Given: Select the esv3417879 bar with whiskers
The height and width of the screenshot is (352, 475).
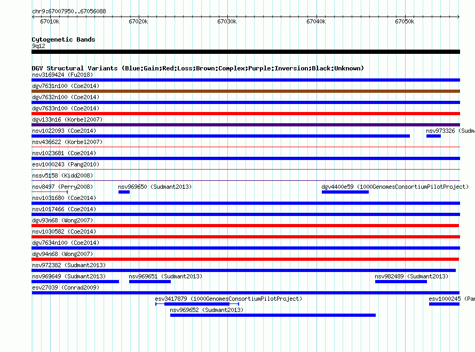Looking at the screenshot, I should 197,304.
